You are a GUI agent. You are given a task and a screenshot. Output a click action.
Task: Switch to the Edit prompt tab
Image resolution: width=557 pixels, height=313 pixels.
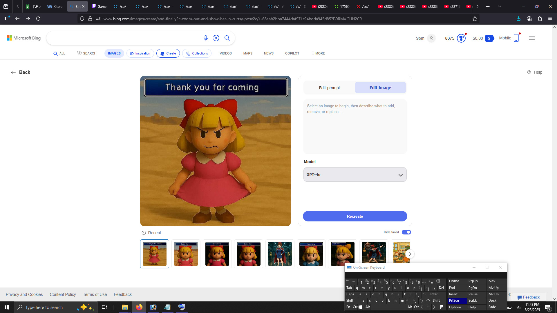[329, 88]
